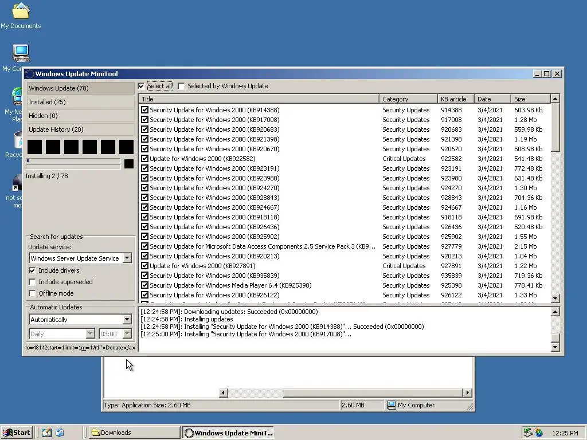
Task: Click the small black button beside progress bar
Action: (x=129, y=164)
